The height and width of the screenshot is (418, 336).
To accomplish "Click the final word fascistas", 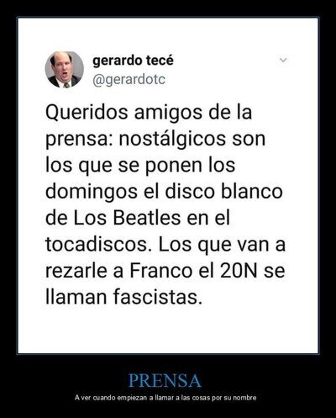I will click(158, 297).
